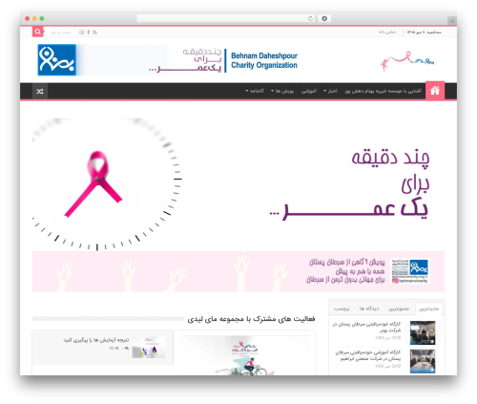
Task: Switch to the محبوبترین tab
Action: 399,308
